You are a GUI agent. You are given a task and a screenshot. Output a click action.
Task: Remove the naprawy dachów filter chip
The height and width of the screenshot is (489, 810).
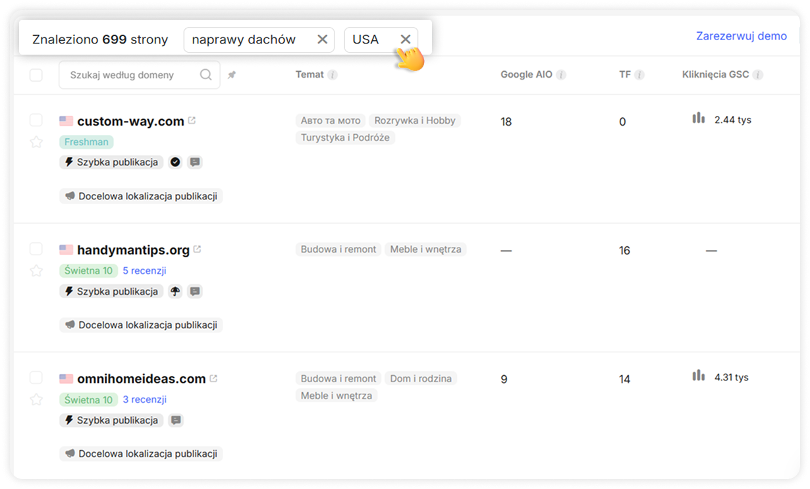322,39
